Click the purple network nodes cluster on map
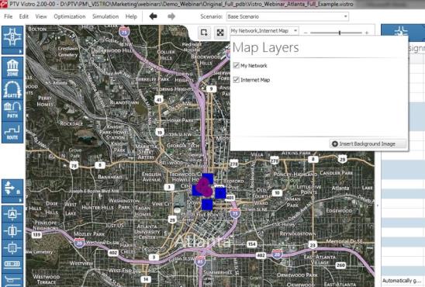Image resolution: width=425 pixels, height=287 pixels. click(x=204, y=187)
